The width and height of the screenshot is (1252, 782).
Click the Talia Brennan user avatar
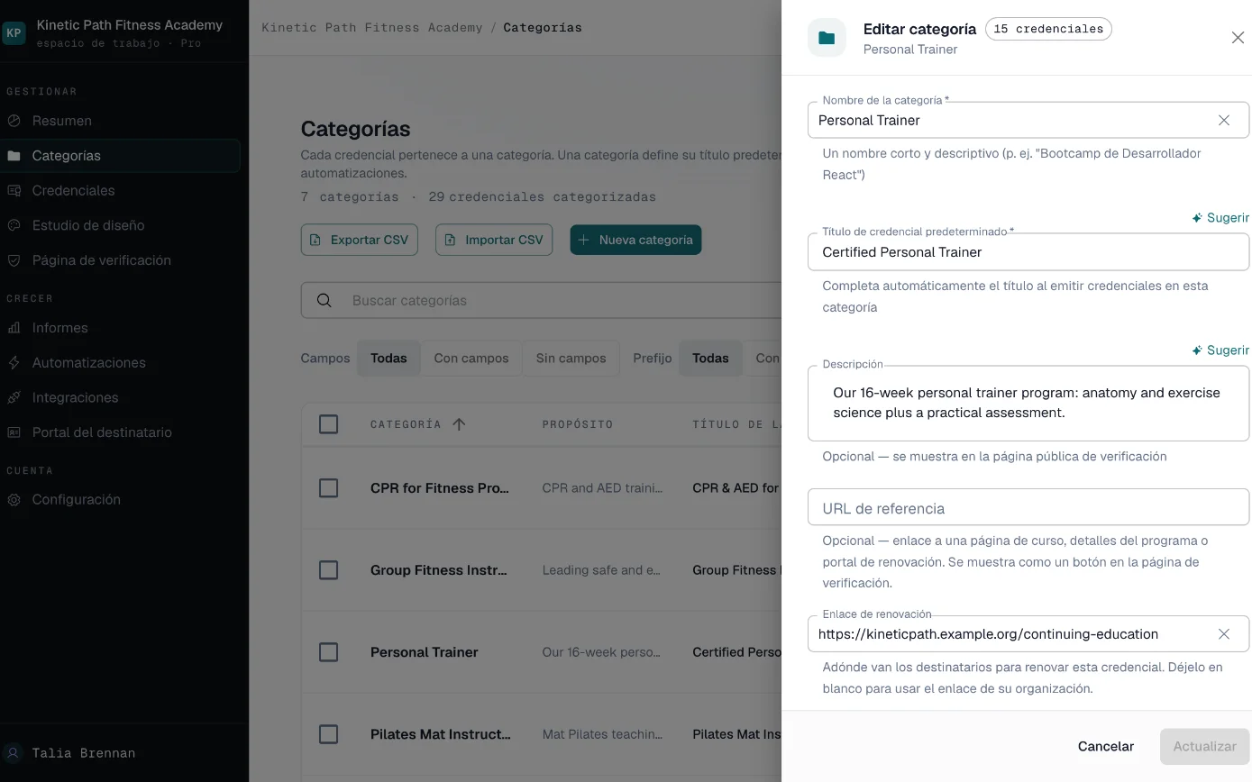tap(13, 753)
